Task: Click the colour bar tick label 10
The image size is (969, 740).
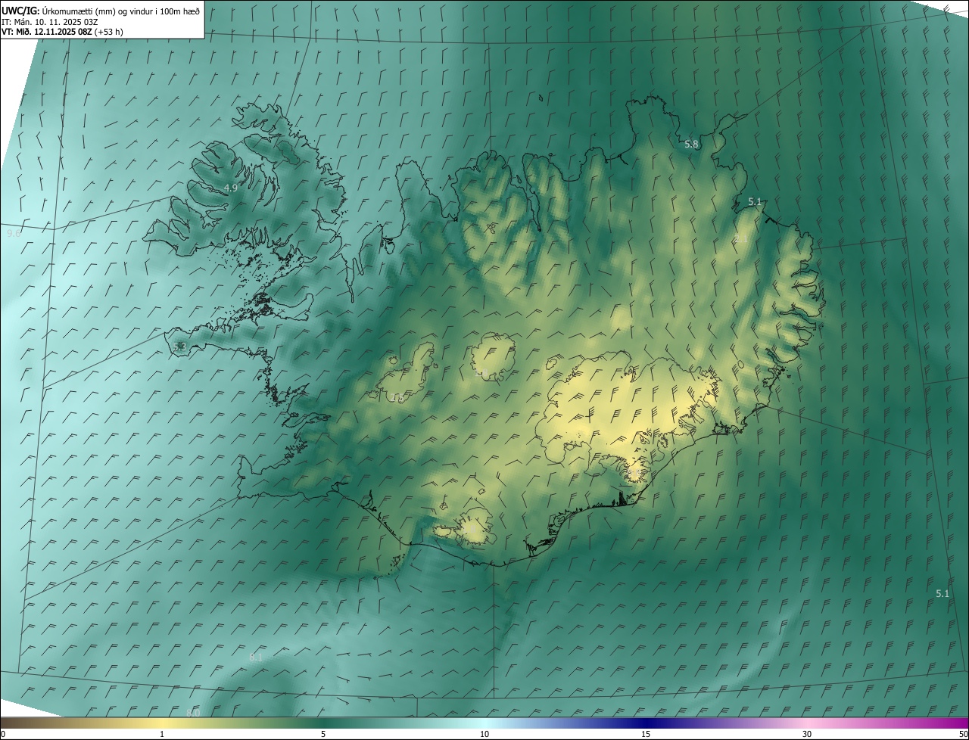Action: tap(484, 734)
